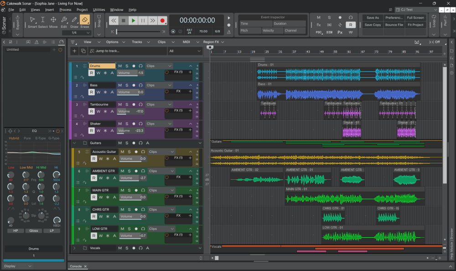Open the File menu
Viewport: 456px width, 271px height.
pos(11,10)
